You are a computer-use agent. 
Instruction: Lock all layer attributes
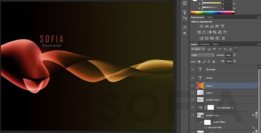pyautogui.click(x=214, y=61)
